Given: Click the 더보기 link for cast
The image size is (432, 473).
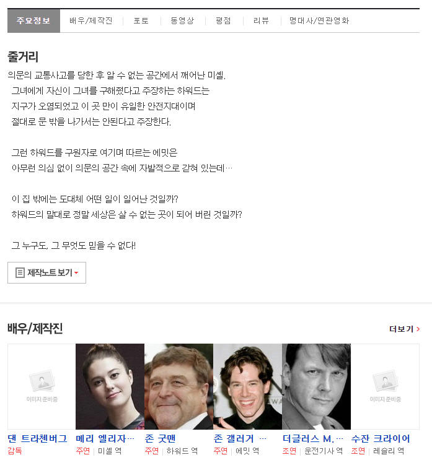Looking at the screenshot, I should tap(405, 329).
